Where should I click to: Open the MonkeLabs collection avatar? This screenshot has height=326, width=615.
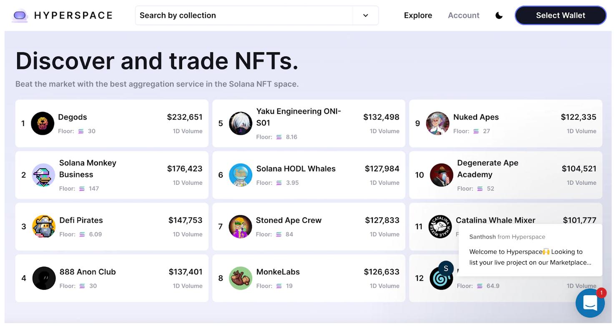click(241, 278)
